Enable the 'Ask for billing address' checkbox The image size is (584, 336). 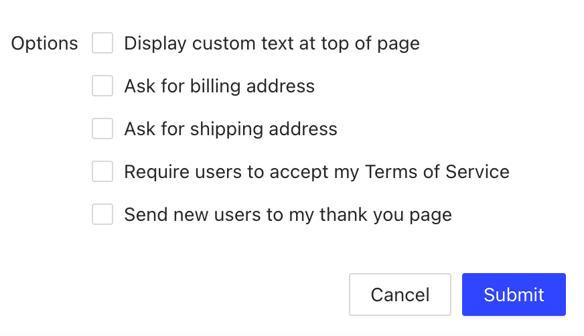[102, 86]
